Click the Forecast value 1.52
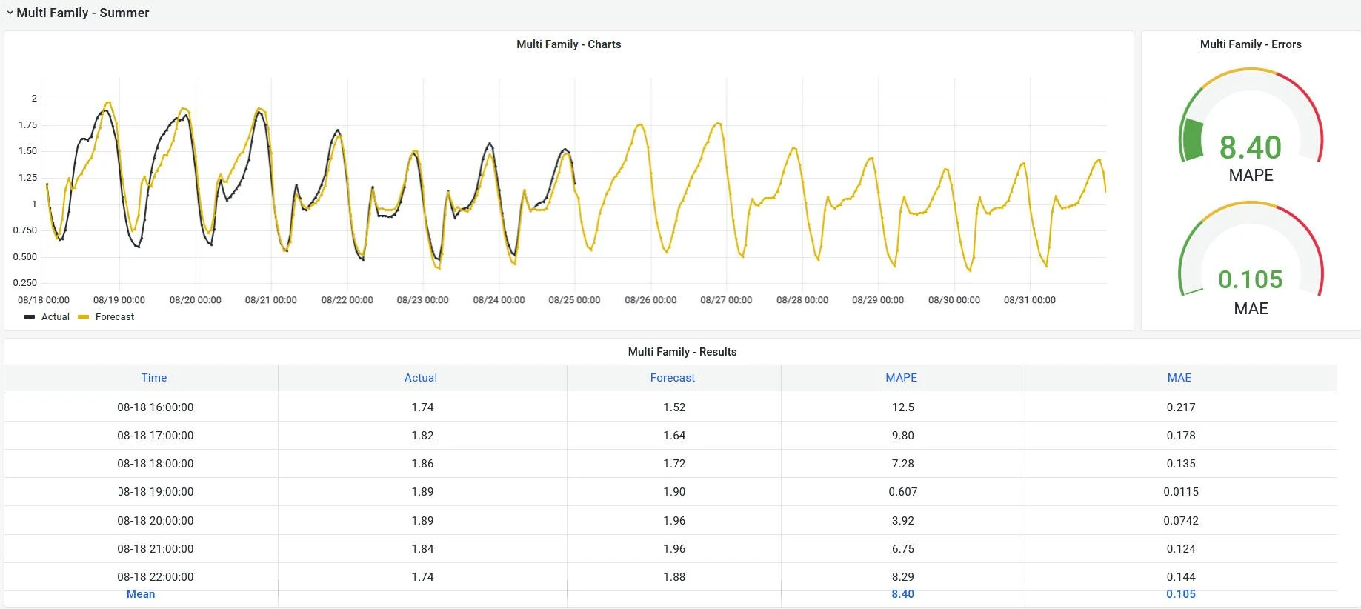 click(x=674, y=407)
